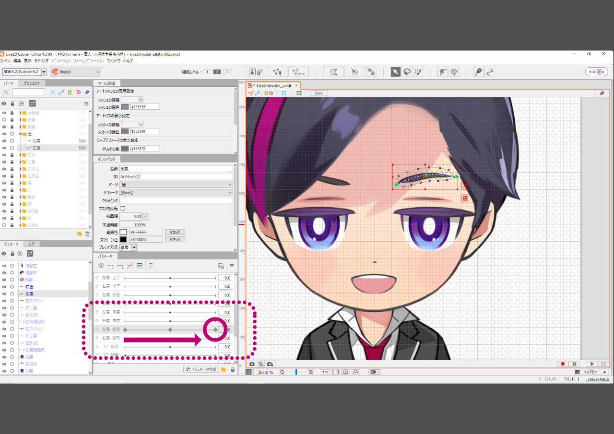Open the パーツ dropdown in the inspector
614x434 pixels.
[x=176, y=185]
